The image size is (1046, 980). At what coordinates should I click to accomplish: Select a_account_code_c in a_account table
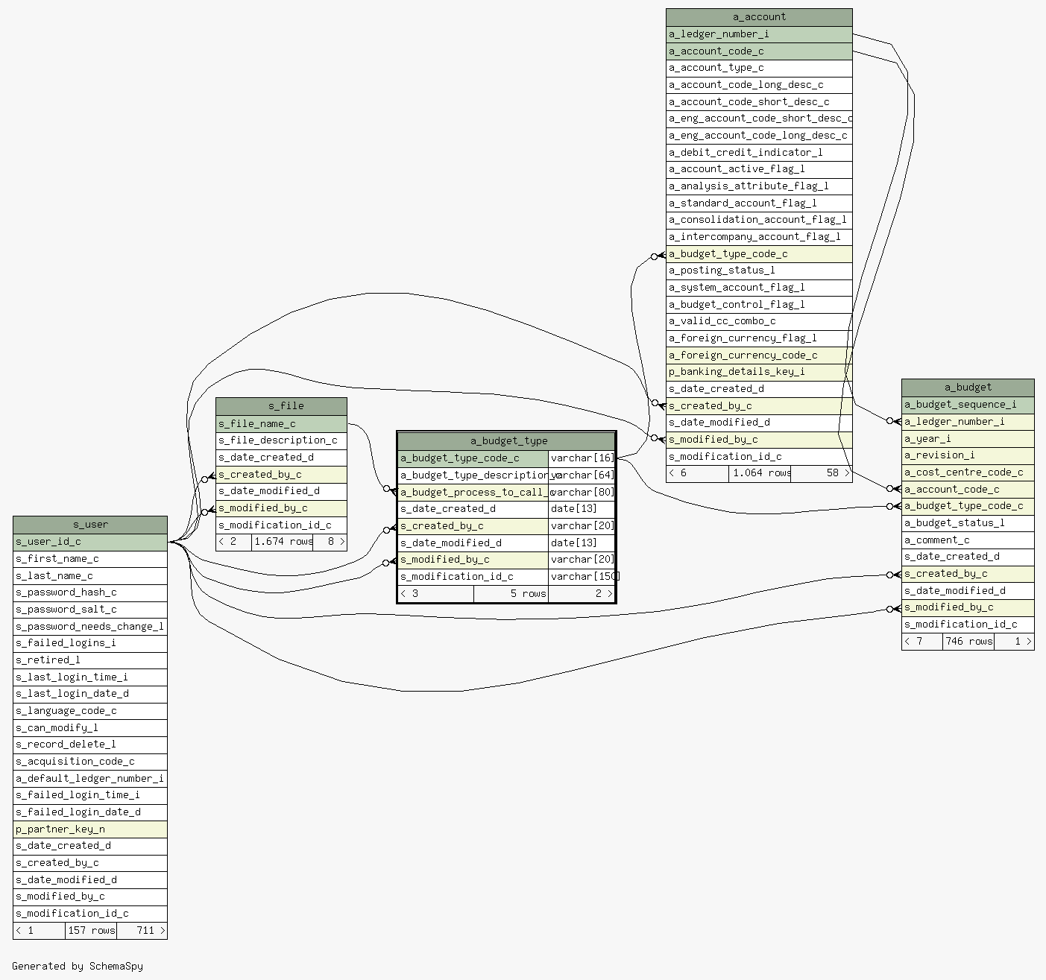(x=759, y=51)
